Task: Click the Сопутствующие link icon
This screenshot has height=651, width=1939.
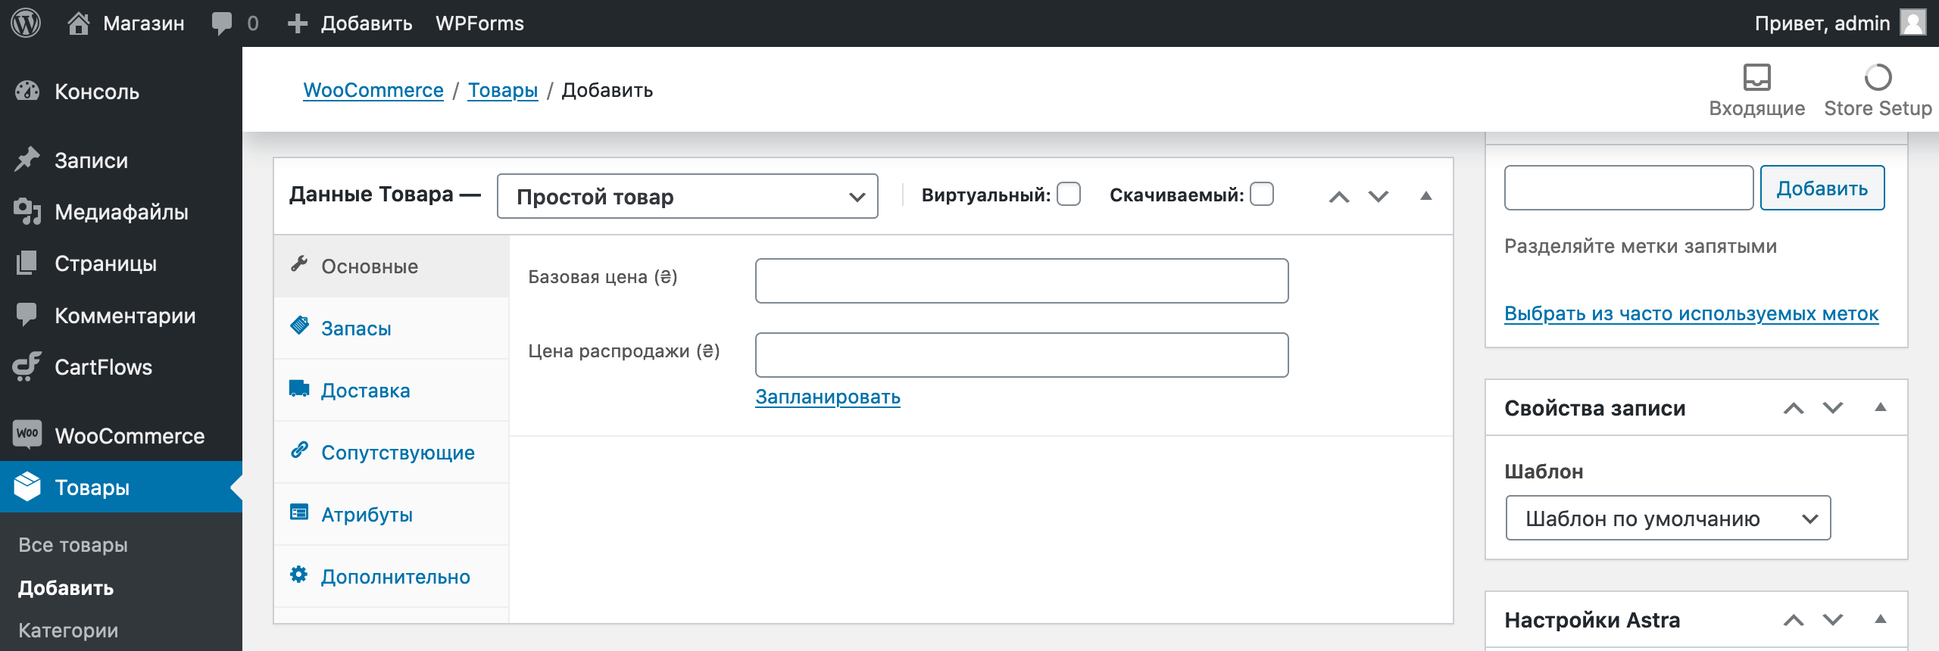Action: click(x=299, y=450)
